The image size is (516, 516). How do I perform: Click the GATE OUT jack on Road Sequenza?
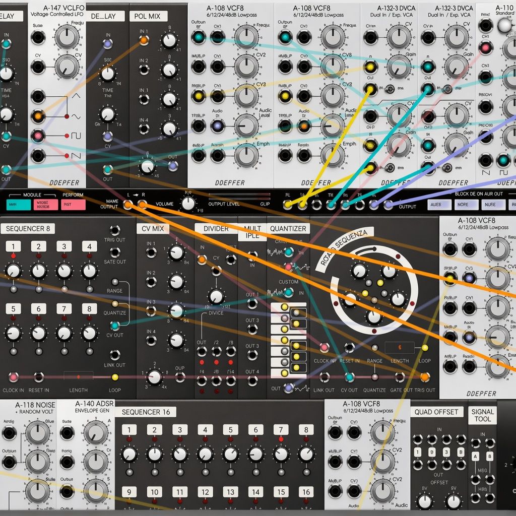pyautogui.click(x=400, y=377)
